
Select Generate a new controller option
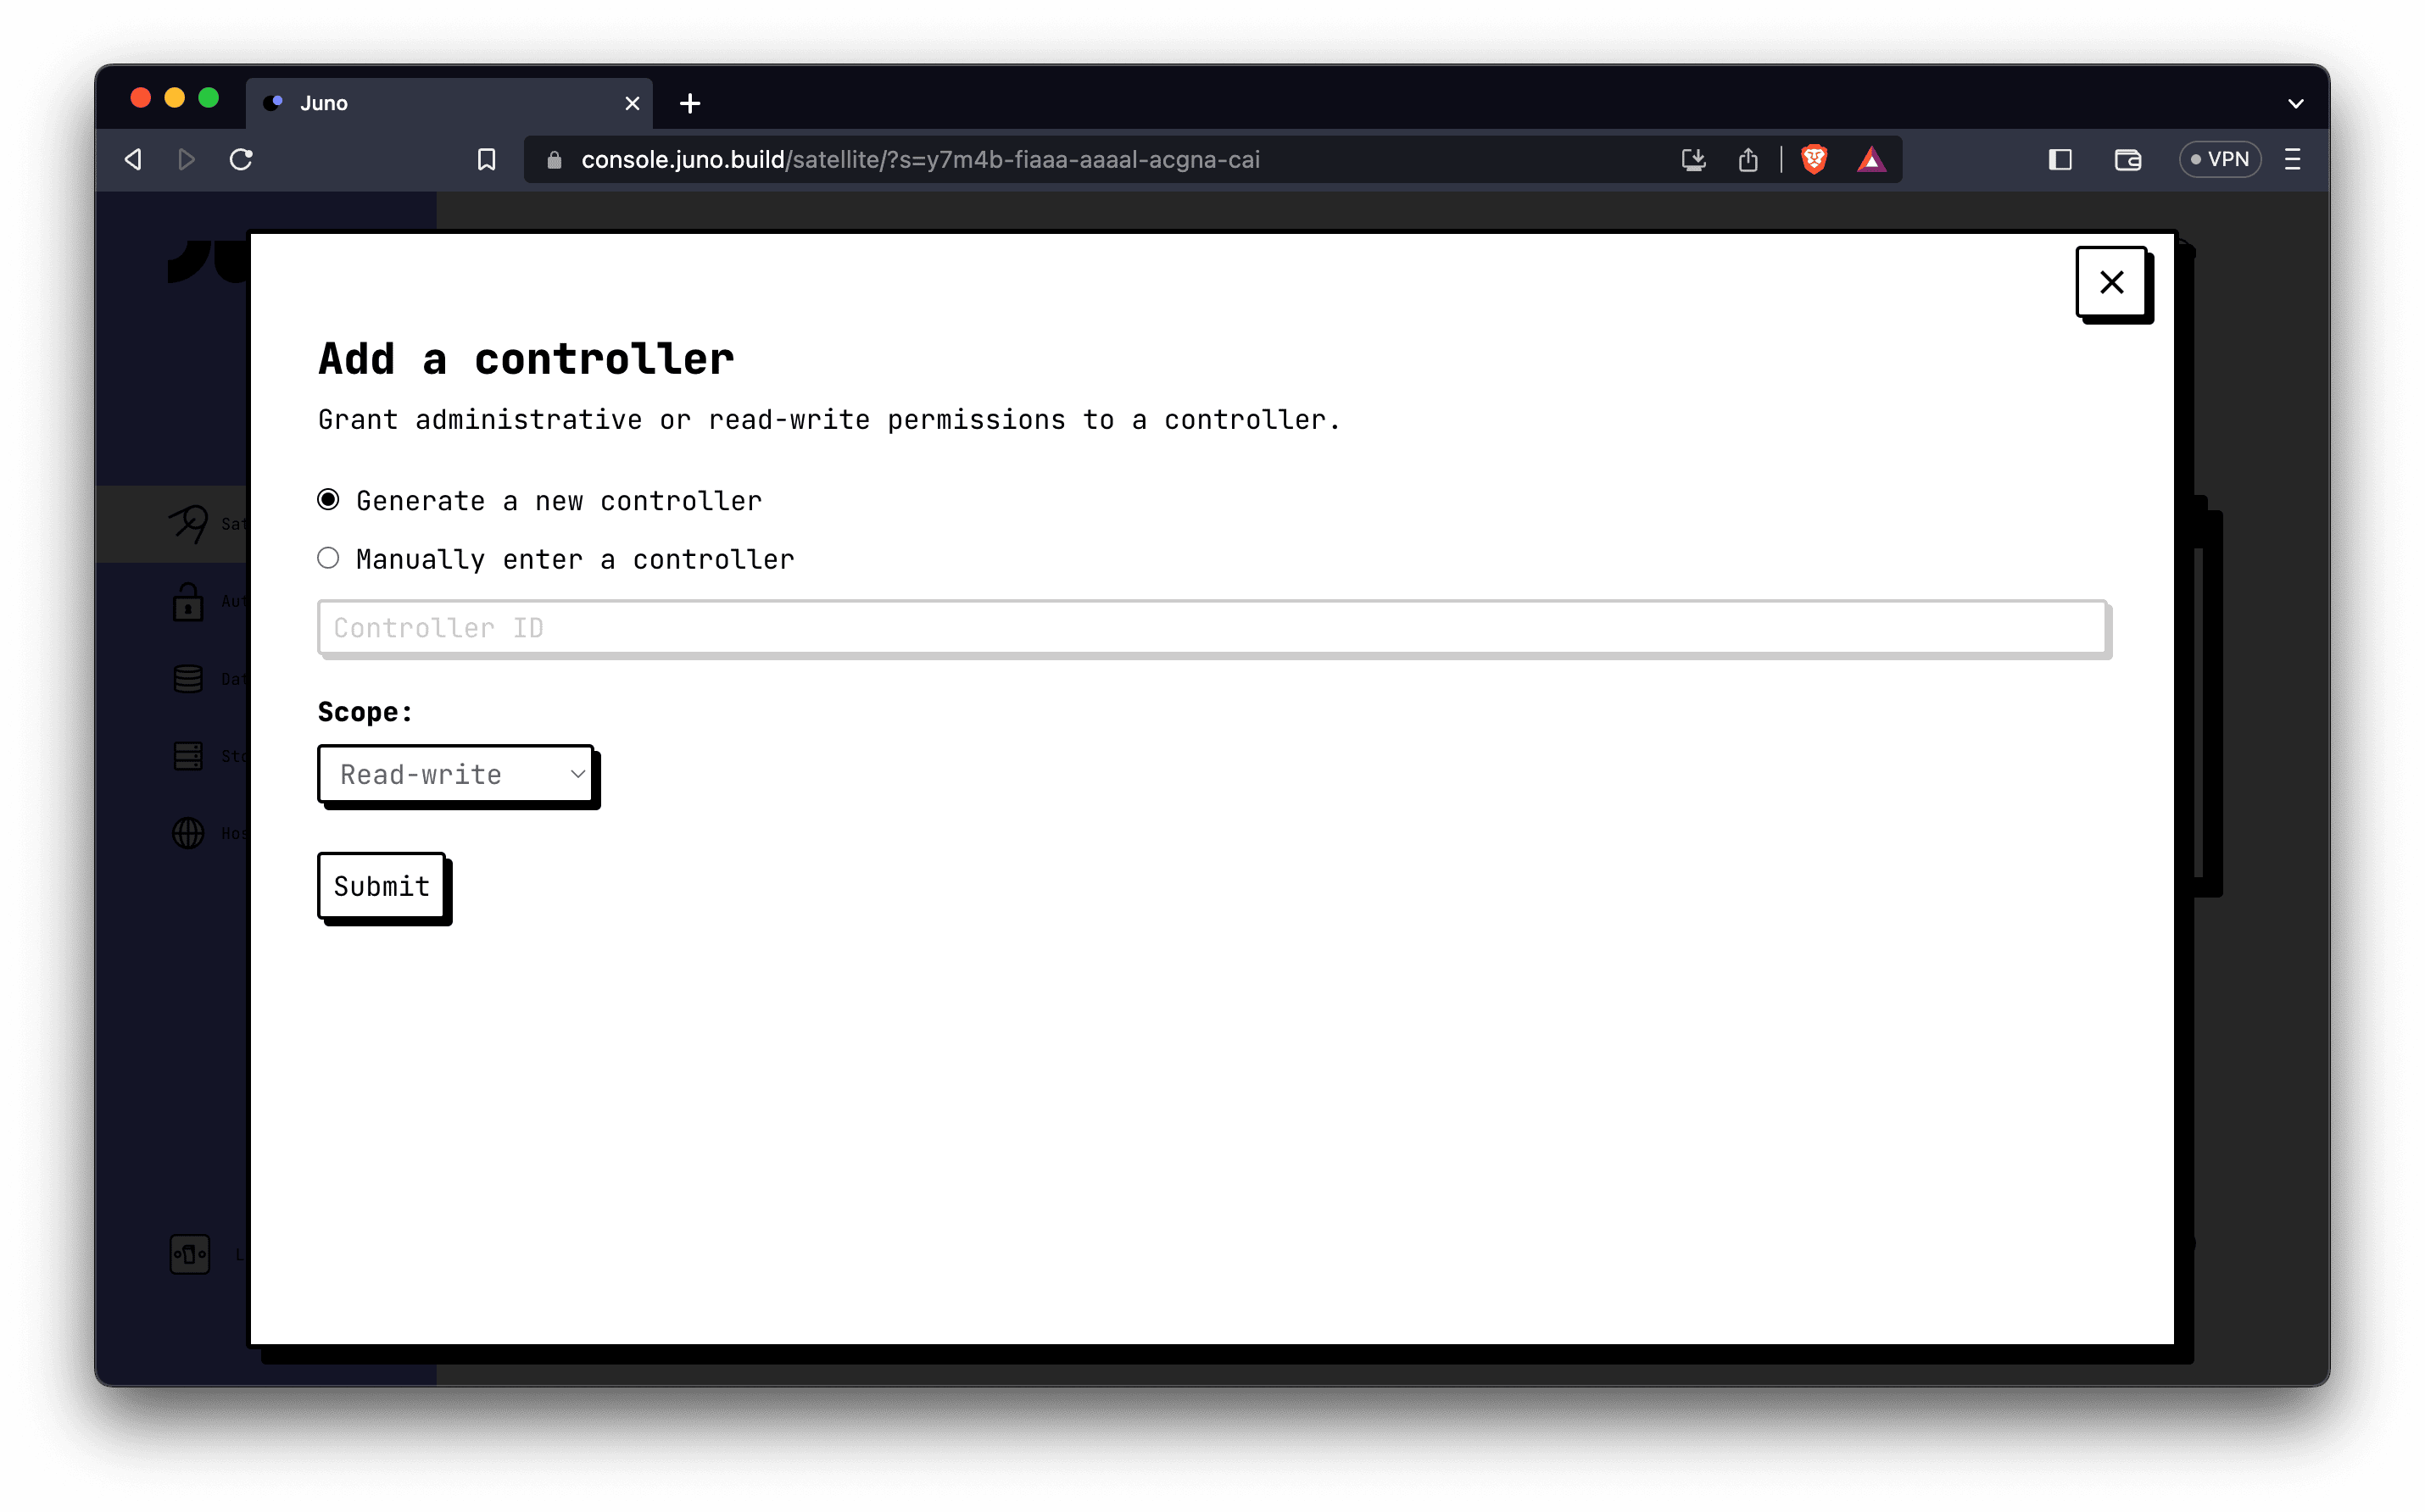(x=328, y=499)
